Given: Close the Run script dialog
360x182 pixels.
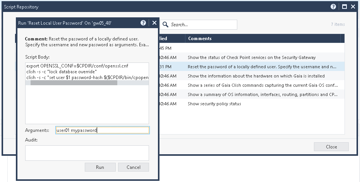Looking at the screenshot, I should click(154, 23).
